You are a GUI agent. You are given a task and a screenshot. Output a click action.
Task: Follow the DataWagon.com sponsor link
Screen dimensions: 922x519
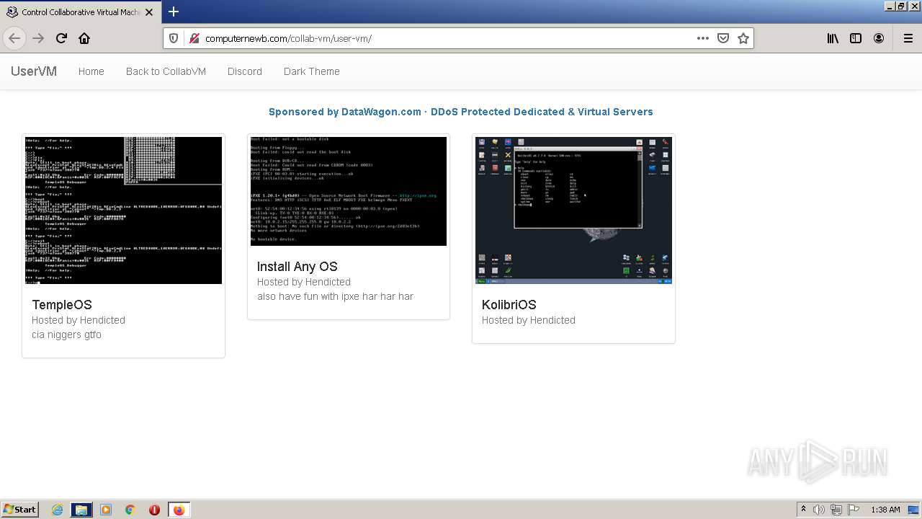coord(461,112)
